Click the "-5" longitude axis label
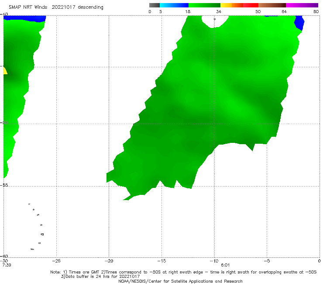The image size is (323, 284). [267, 261]
